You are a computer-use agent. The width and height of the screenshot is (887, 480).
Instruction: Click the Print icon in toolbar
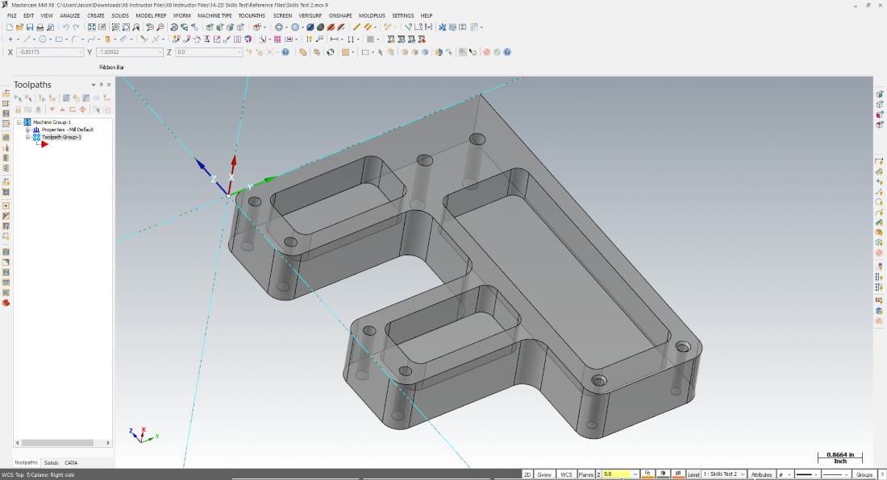click(40, 27)
